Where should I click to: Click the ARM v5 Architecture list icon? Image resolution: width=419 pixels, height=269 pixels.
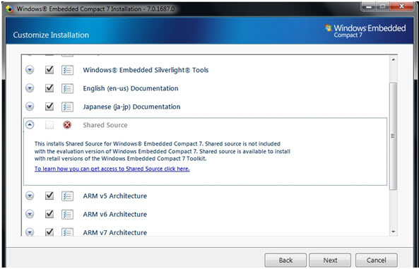click(x=67, y=196)
